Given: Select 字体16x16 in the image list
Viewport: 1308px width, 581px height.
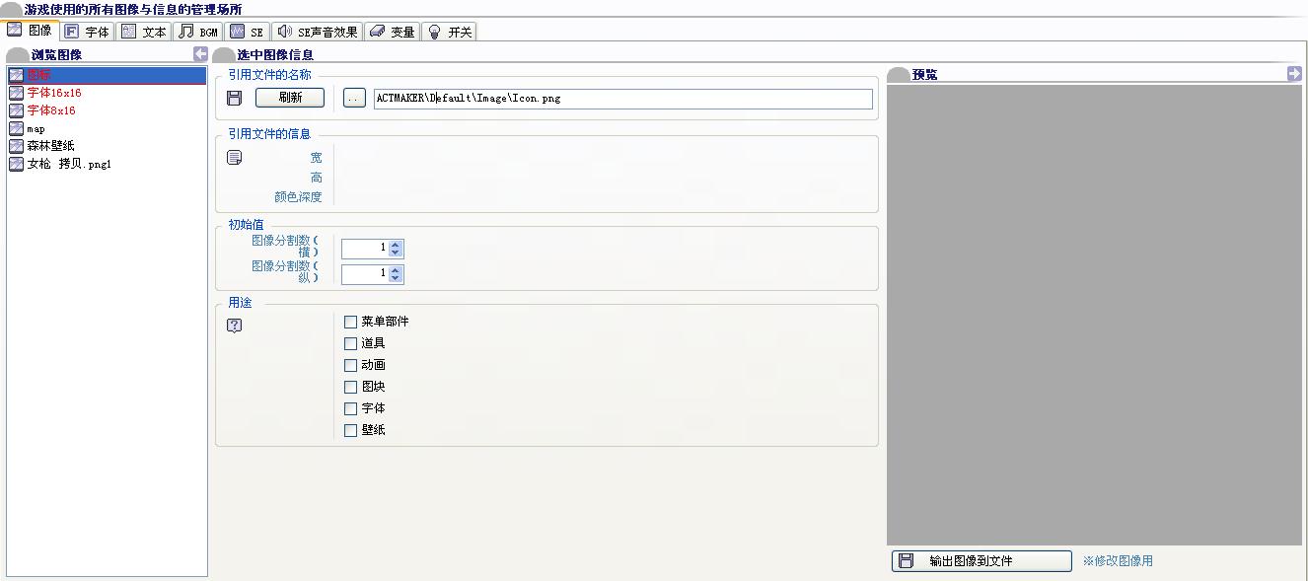Looking at the screenshot, I should [x=107, y=93].
